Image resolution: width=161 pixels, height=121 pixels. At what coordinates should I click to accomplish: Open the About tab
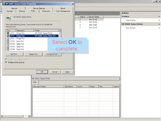point(63,8)
